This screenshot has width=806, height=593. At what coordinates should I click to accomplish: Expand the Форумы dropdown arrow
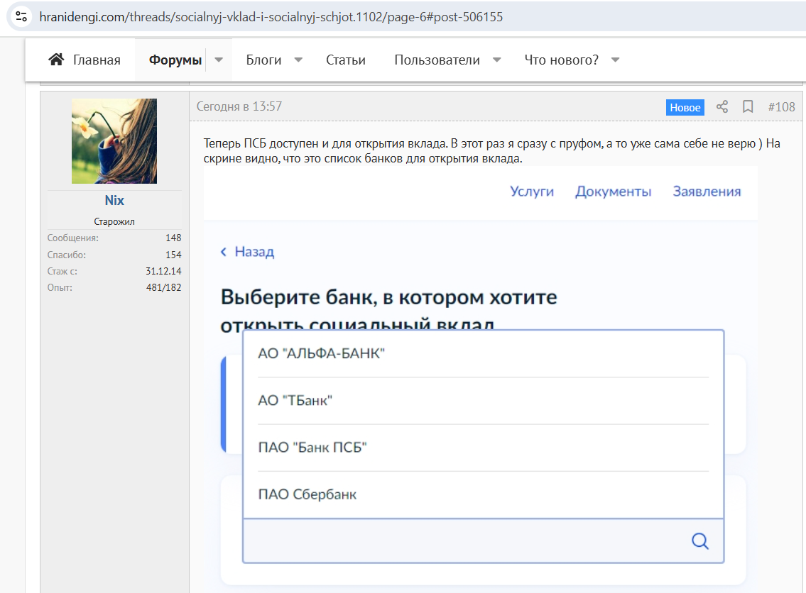(x=219, y=60)
